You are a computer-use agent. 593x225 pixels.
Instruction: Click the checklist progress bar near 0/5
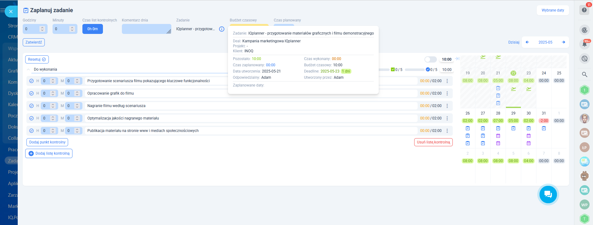tap(415, 70)
